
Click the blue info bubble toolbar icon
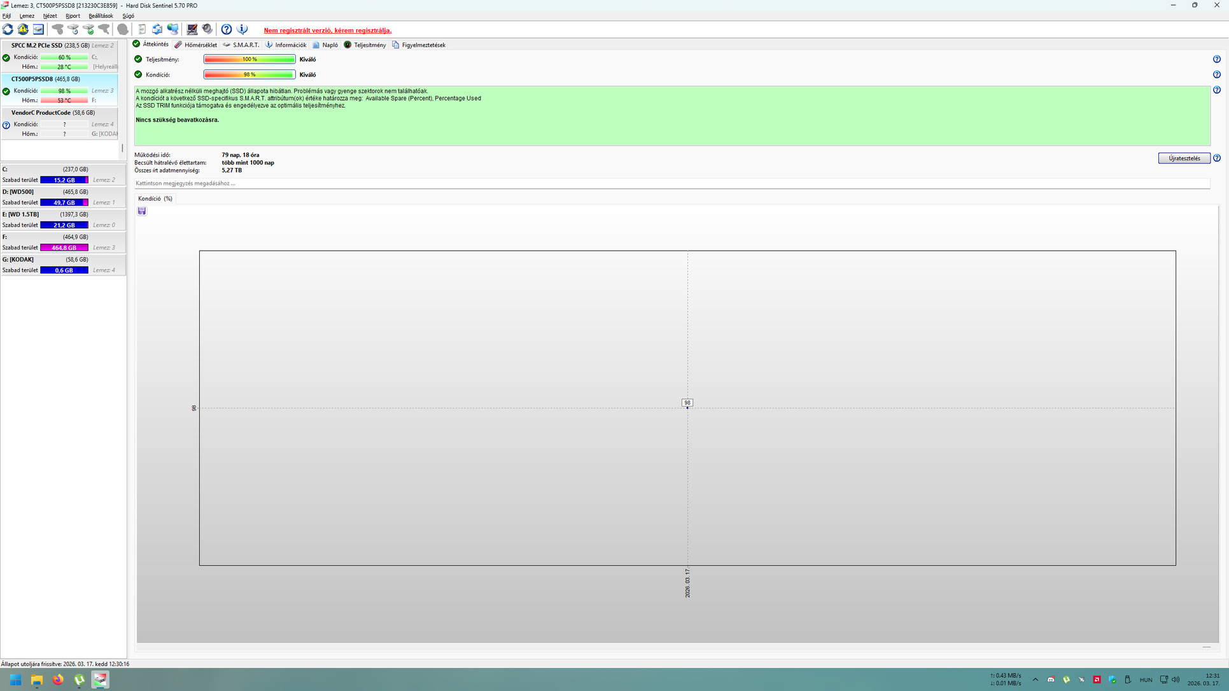pyautogui.click(x=242, y=29)
